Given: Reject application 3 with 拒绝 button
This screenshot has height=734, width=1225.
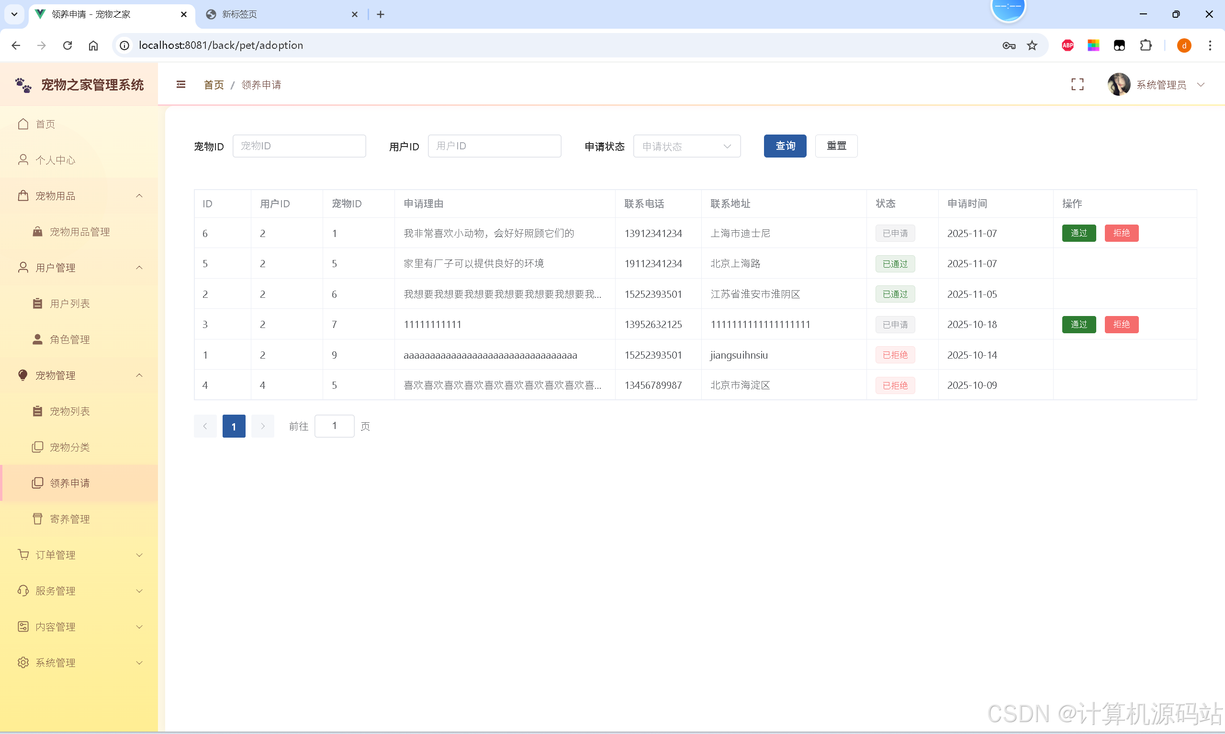Looking at the screenshot, I should 1121,325.
